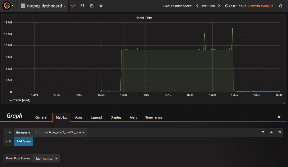Click the Graph panel type heading

coord(14,116)
